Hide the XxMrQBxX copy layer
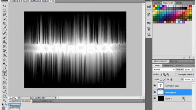This screenshot has height=110, width=196. (x=155, y=86)
